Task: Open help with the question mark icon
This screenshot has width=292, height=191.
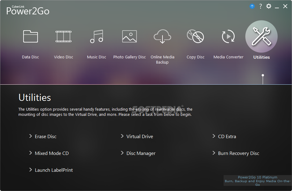Action: [261, 6]
